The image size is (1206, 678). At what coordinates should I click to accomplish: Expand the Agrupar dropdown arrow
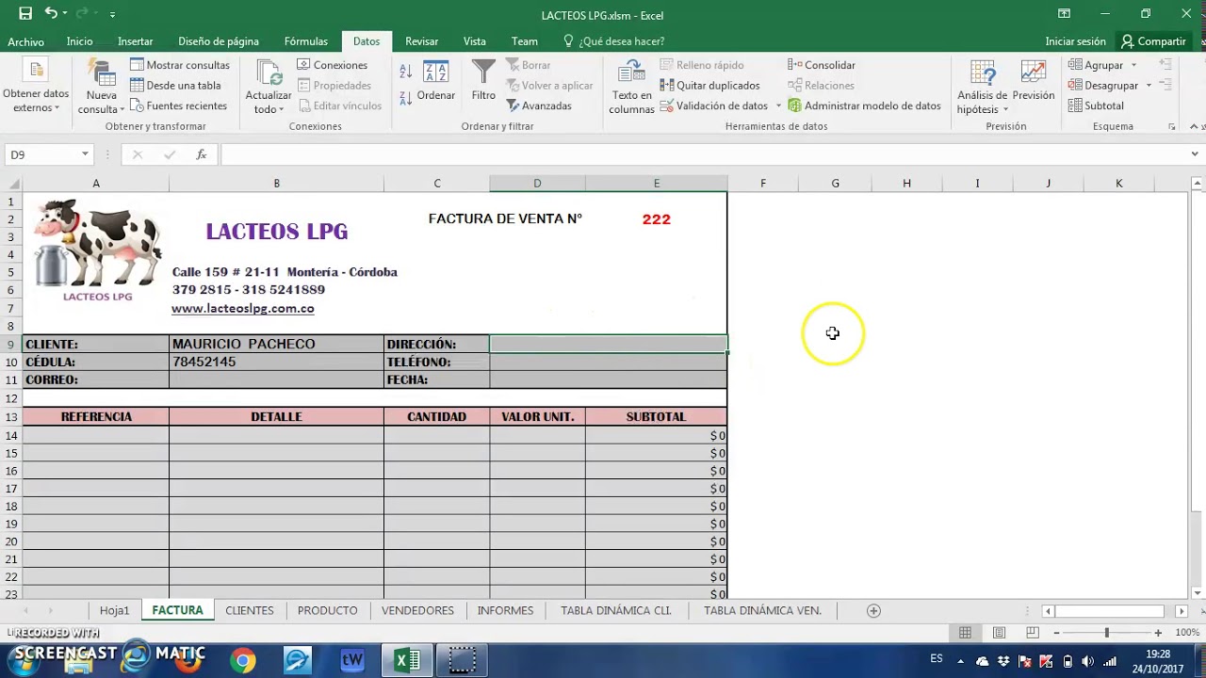click(x=1133, y=65)
